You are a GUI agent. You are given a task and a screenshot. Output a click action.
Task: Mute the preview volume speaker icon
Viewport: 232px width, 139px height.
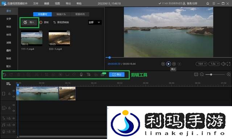coord(223,64)
